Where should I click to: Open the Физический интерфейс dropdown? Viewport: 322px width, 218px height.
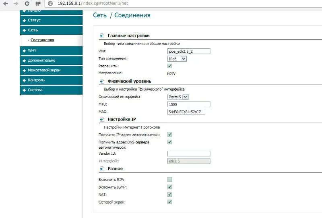tap(178, 97)
